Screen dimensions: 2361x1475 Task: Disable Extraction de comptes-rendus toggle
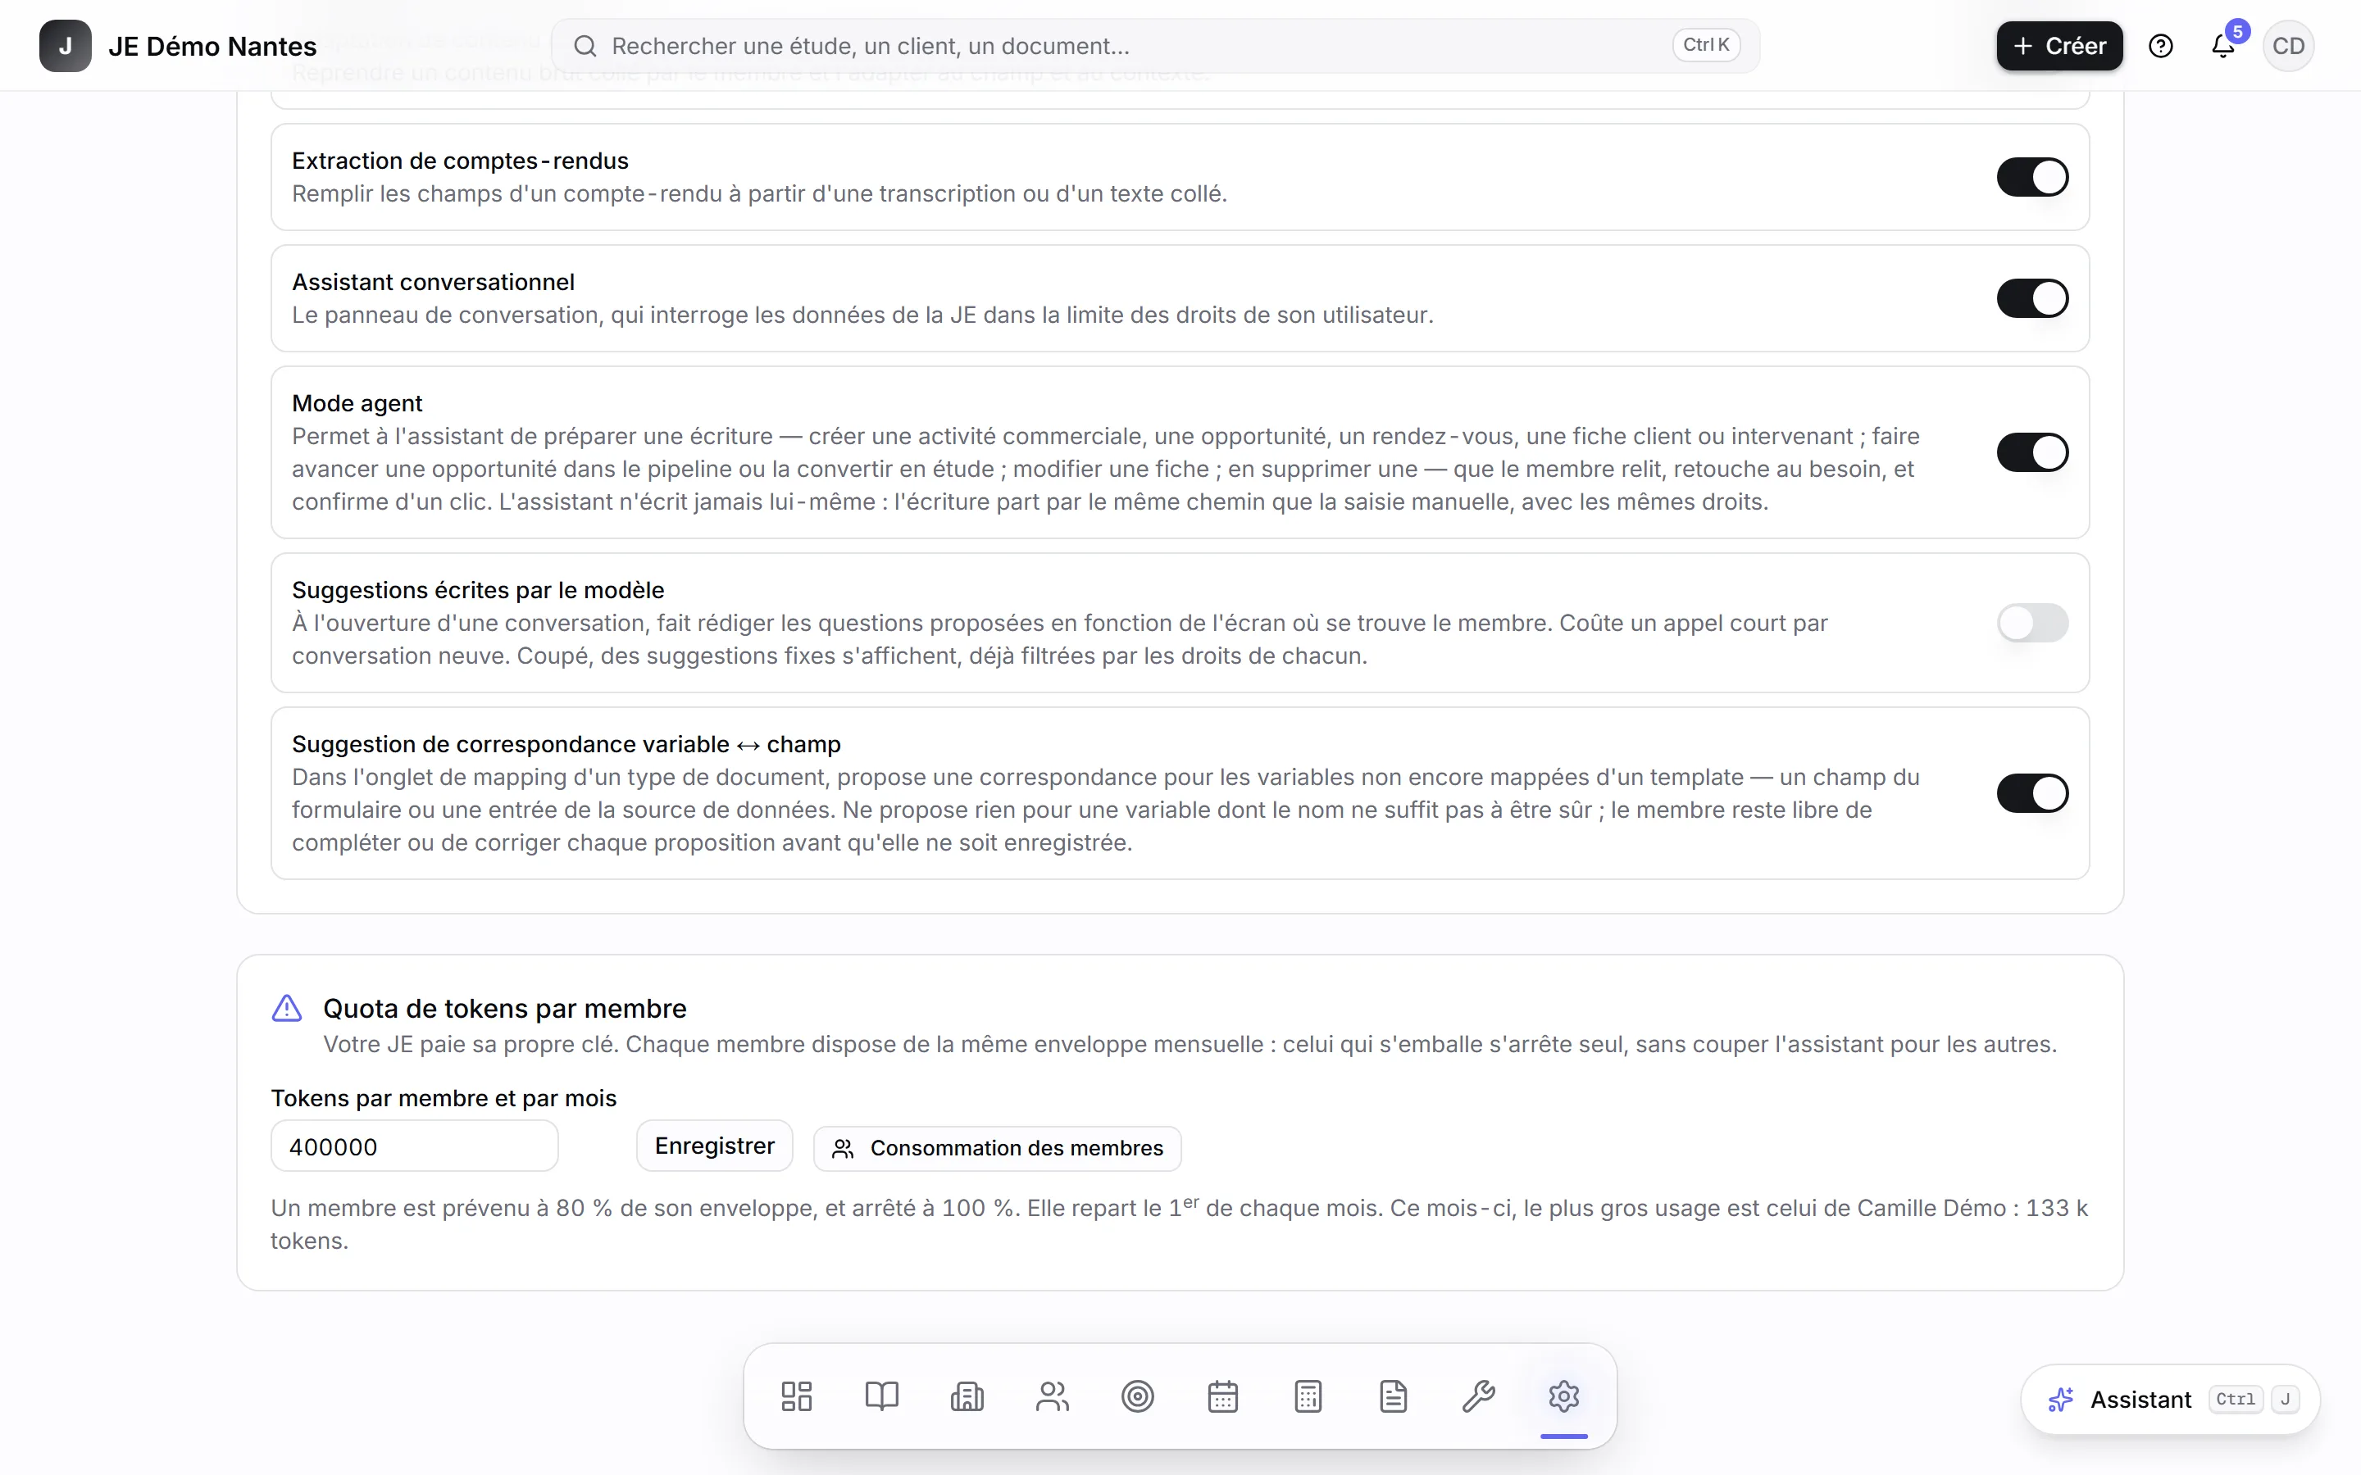click(2032, 178)
